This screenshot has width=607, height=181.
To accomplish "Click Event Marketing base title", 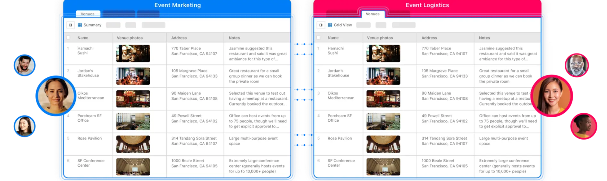I will point(178,5).
